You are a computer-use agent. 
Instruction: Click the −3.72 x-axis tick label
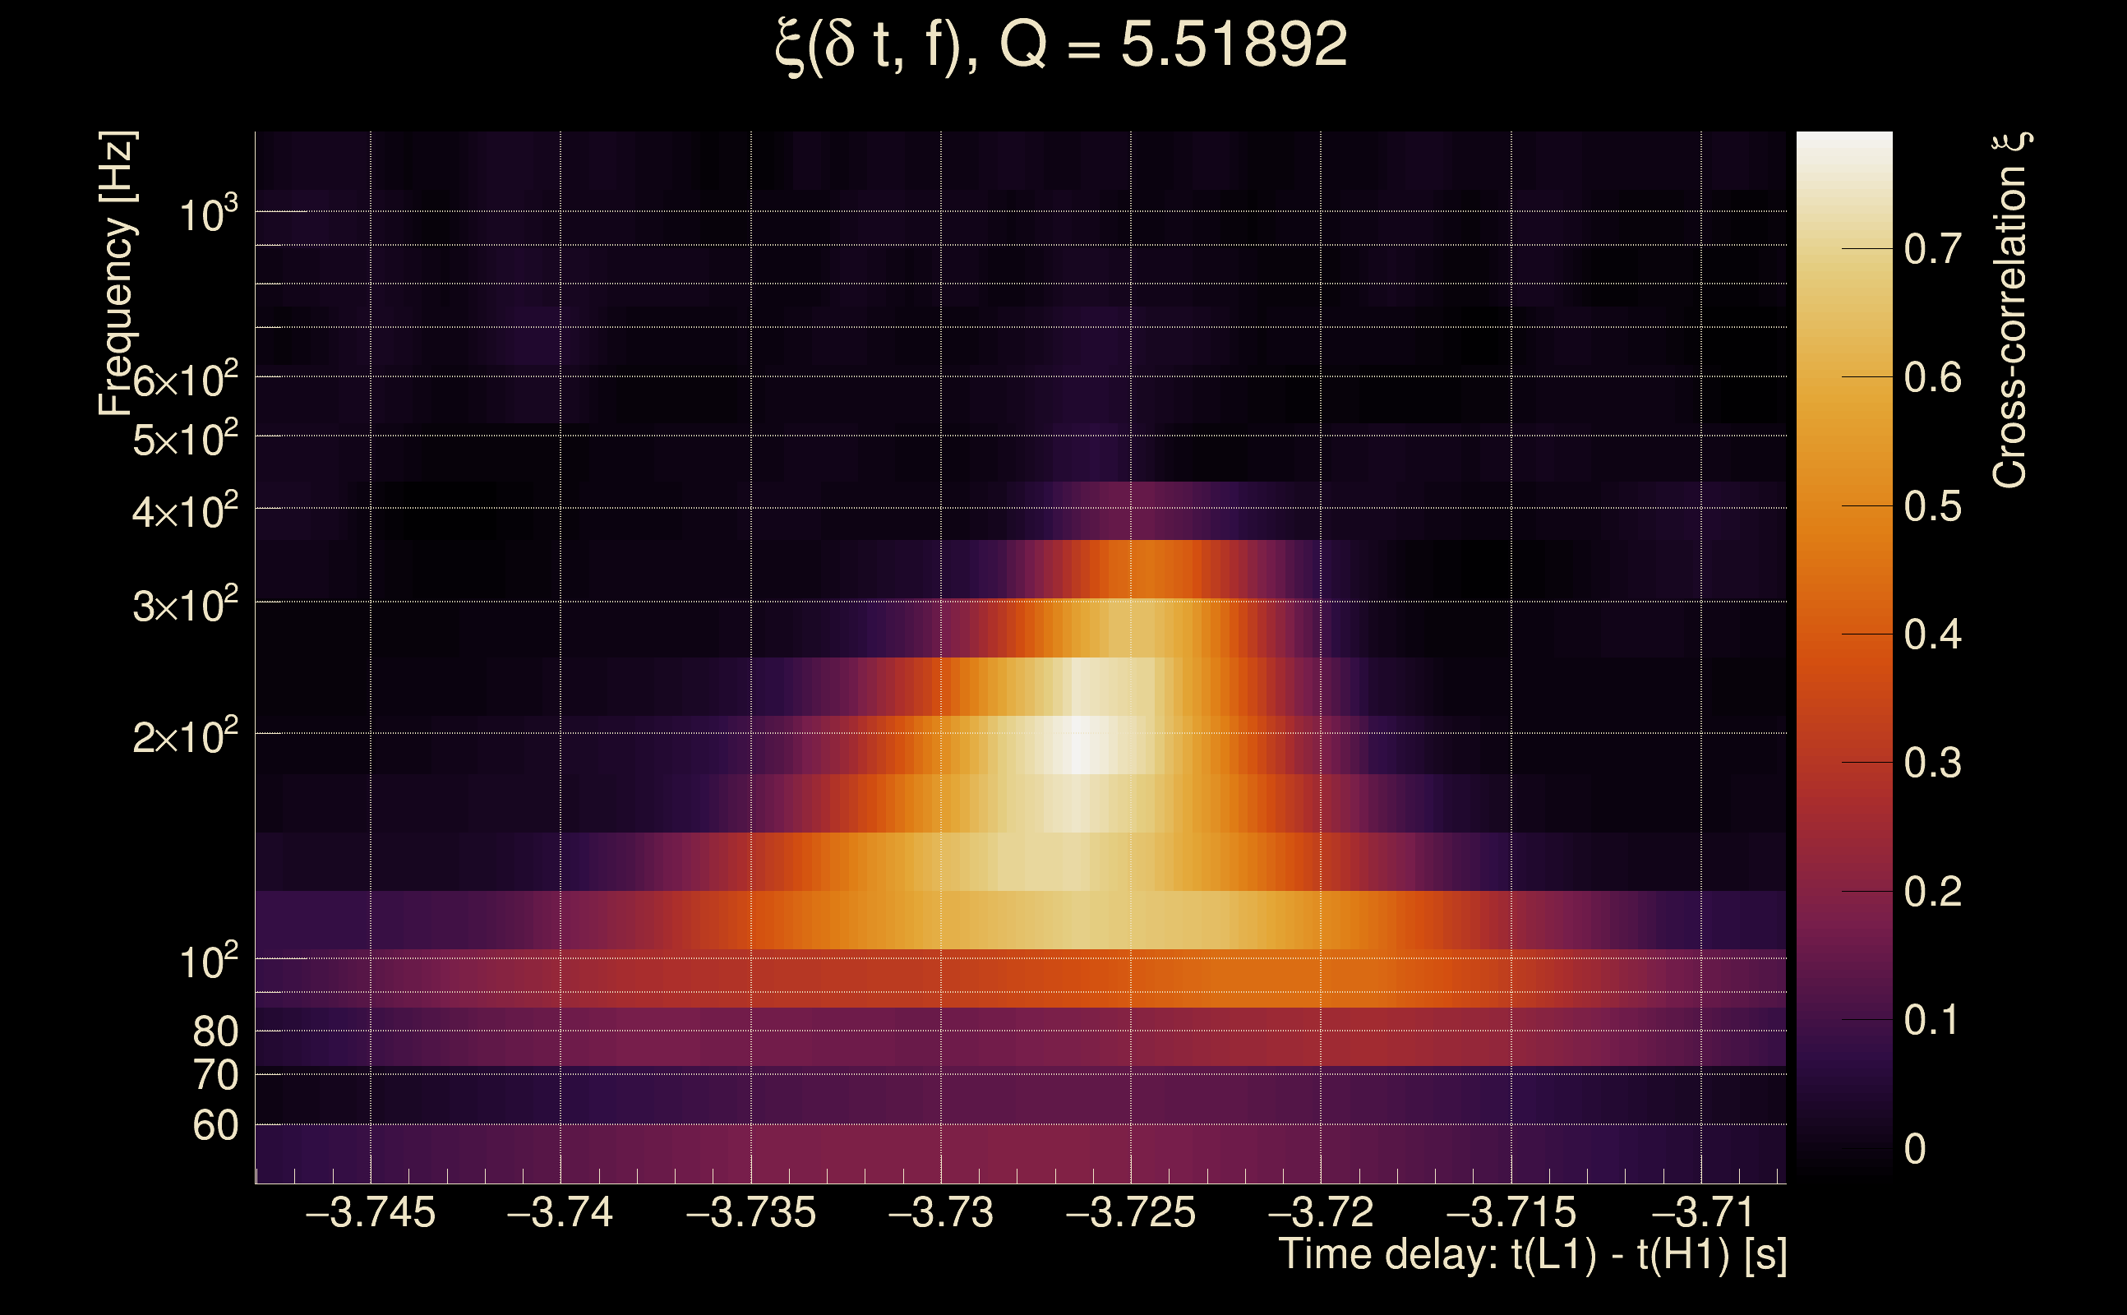[x=1320, y=1213]
